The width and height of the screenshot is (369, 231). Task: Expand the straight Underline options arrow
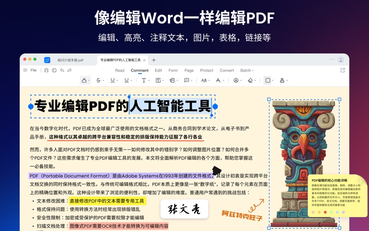tap(117, 80)
